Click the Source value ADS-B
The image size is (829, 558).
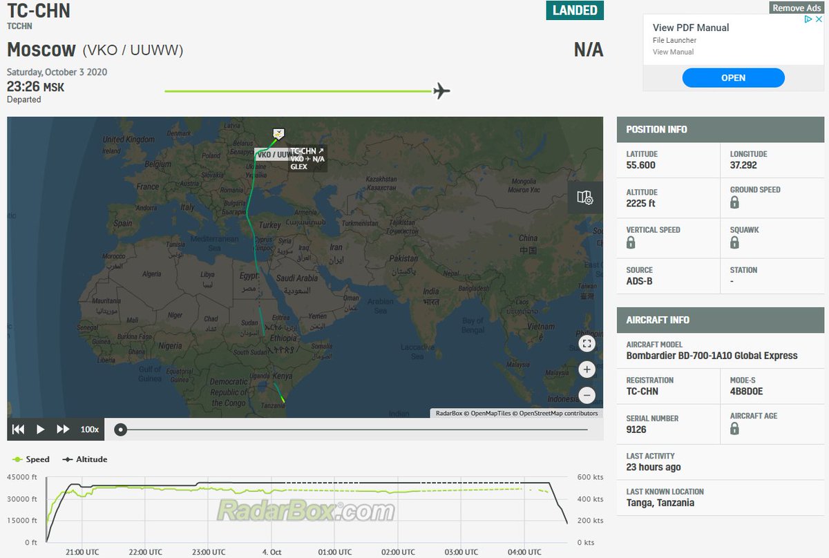coord(639,281)
